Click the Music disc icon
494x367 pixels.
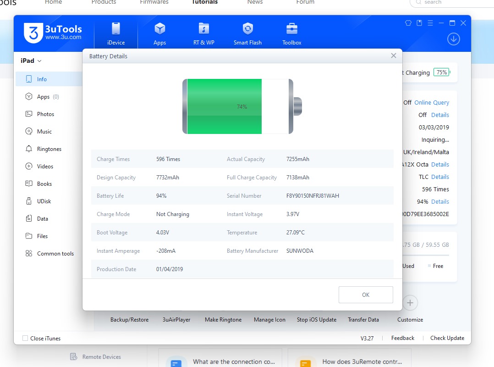pyautogui.click(x=29, y=131)
